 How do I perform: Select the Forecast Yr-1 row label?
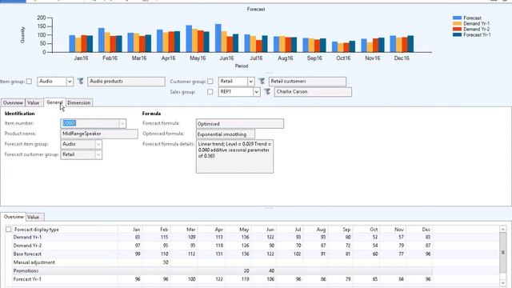pos(27,279)
